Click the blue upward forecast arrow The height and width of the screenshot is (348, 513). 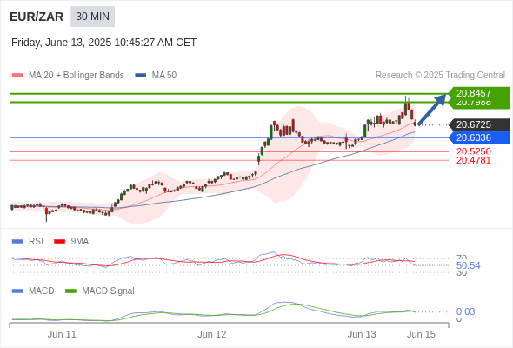(432, 109)
